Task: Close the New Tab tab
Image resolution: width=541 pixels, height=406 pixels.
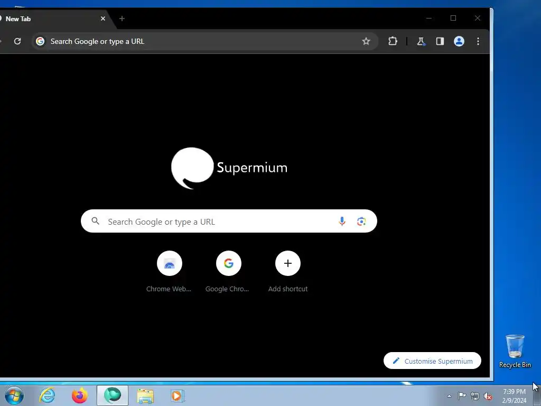Action: tap(103, 19)
